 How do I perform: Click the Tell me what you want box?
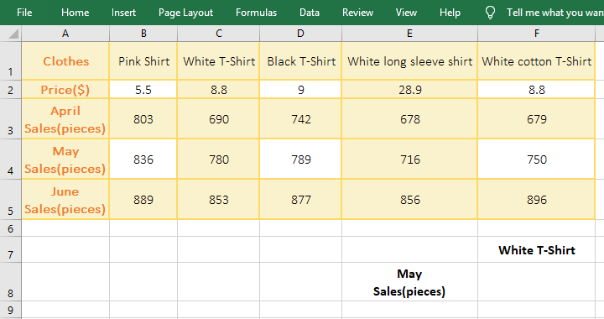555,13
